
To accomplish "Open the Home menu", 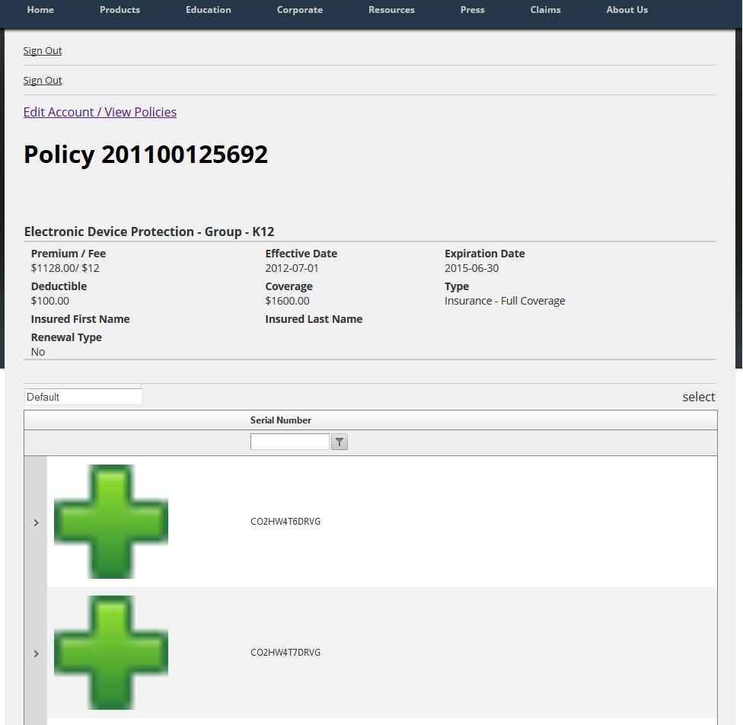I will click(40, 10).
